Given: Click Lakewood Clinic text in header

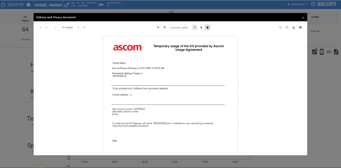Looking at the screenshot, I should [x=114, y=3].
